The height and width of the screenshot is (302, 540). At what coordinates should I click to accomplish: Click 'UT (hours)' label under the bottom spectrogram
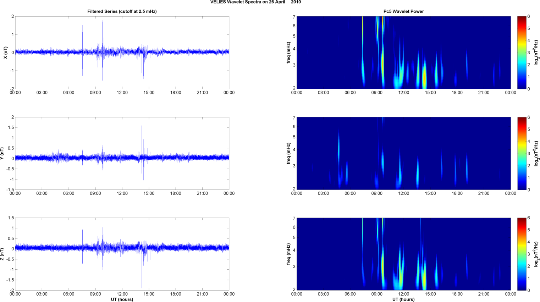[403, 300]
